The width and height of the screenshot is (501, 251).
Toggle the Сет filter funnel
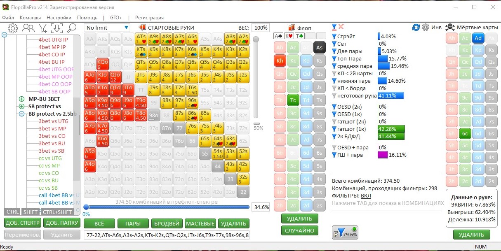tap(334, 44)
